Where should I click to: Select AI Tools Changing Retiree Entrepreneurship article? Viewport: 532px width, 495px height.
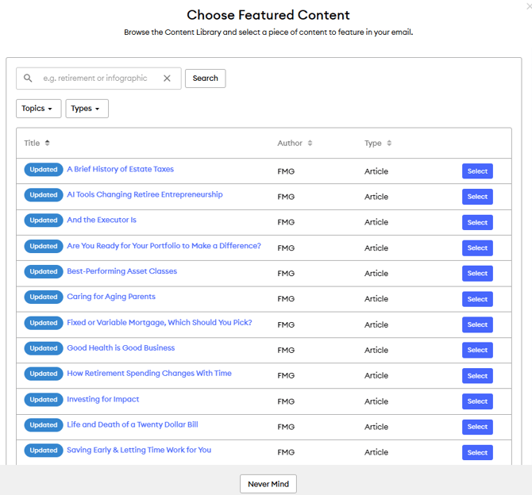[x=477, y=197]
